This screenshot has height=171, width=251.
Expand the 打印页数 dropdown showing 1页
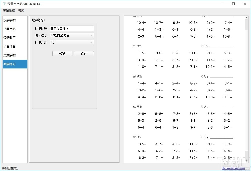point(72,42)
